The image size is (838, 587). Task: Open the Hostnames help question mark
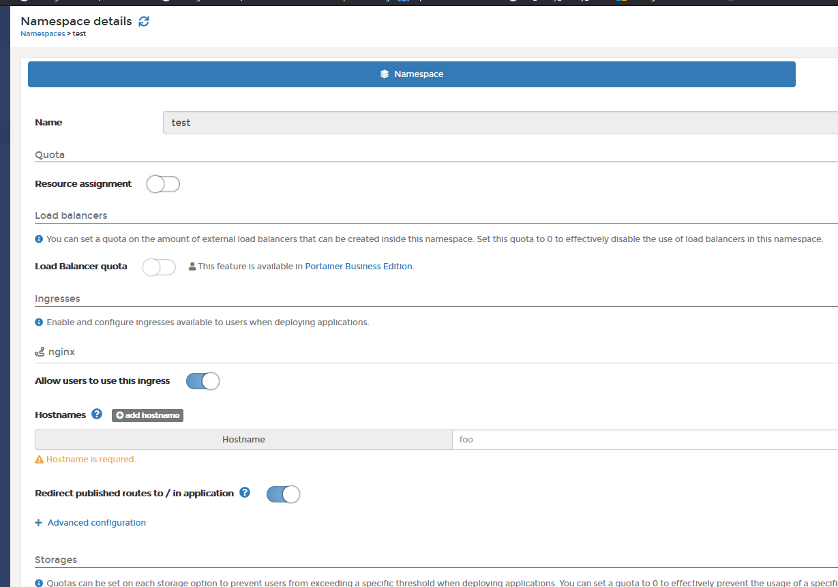click(96, 414)
